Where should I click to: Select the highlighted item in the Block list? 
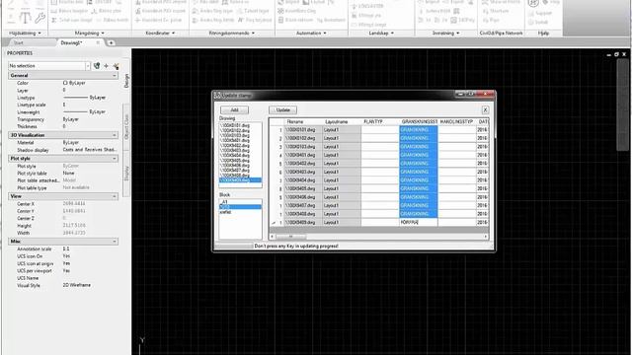click(240, 207)
